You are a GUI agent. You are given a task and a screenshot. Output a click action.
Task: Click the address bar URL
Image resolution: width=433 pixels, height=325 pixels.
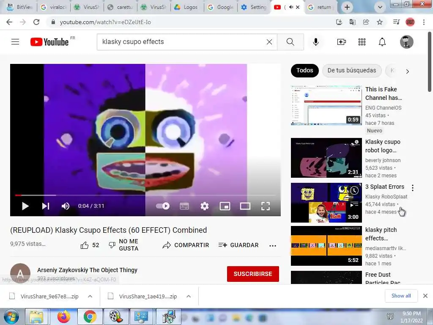coord(105,22)
